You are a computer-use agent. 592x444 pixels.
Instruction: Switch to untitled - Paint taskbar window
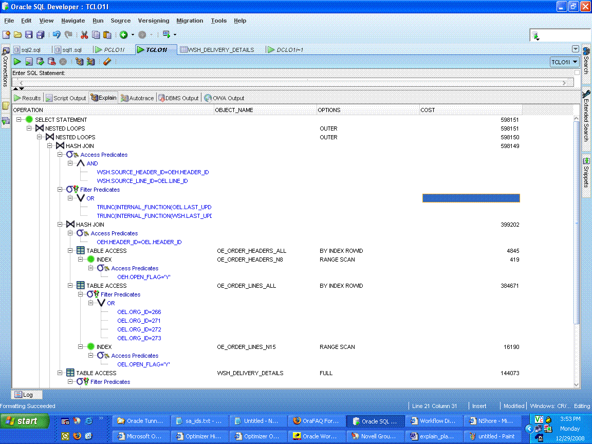pos(492,436)
